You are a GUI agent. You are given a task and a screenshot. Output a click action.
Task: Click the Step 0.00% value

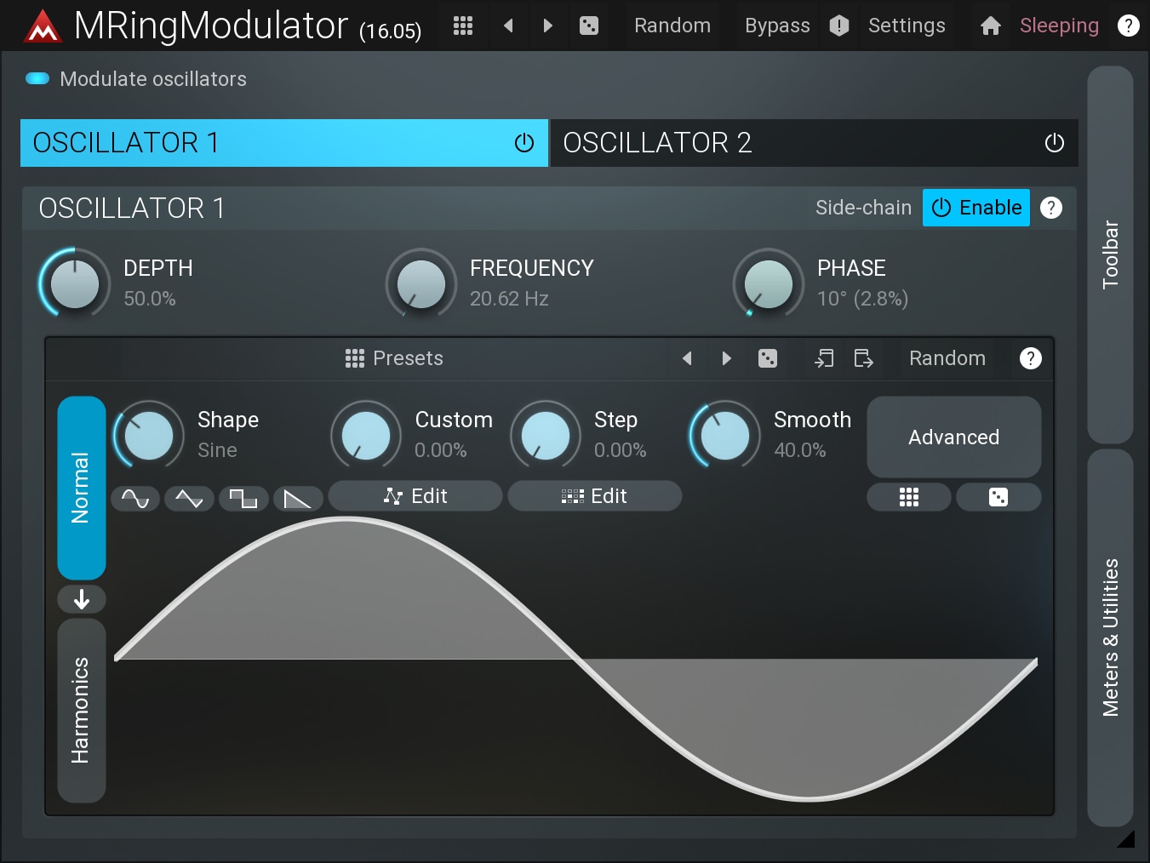pyautogui.click(x=621, y=450)
